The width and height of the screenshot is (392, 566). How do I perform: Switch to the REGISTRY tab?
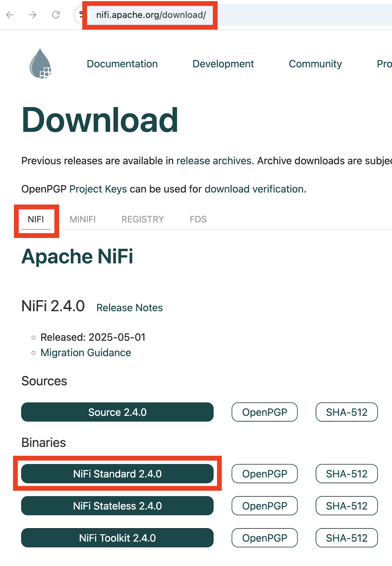[x=143, y=219]
